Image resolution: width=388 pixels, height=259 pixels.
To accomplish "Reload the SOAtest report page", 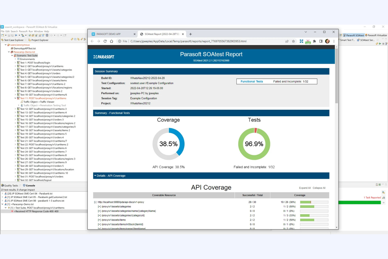I will click(x=105, y=41).
